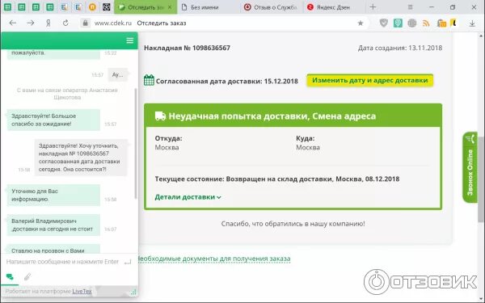Click the chat resize grip corner
485x303 pixels.
(x=133, y=292)
